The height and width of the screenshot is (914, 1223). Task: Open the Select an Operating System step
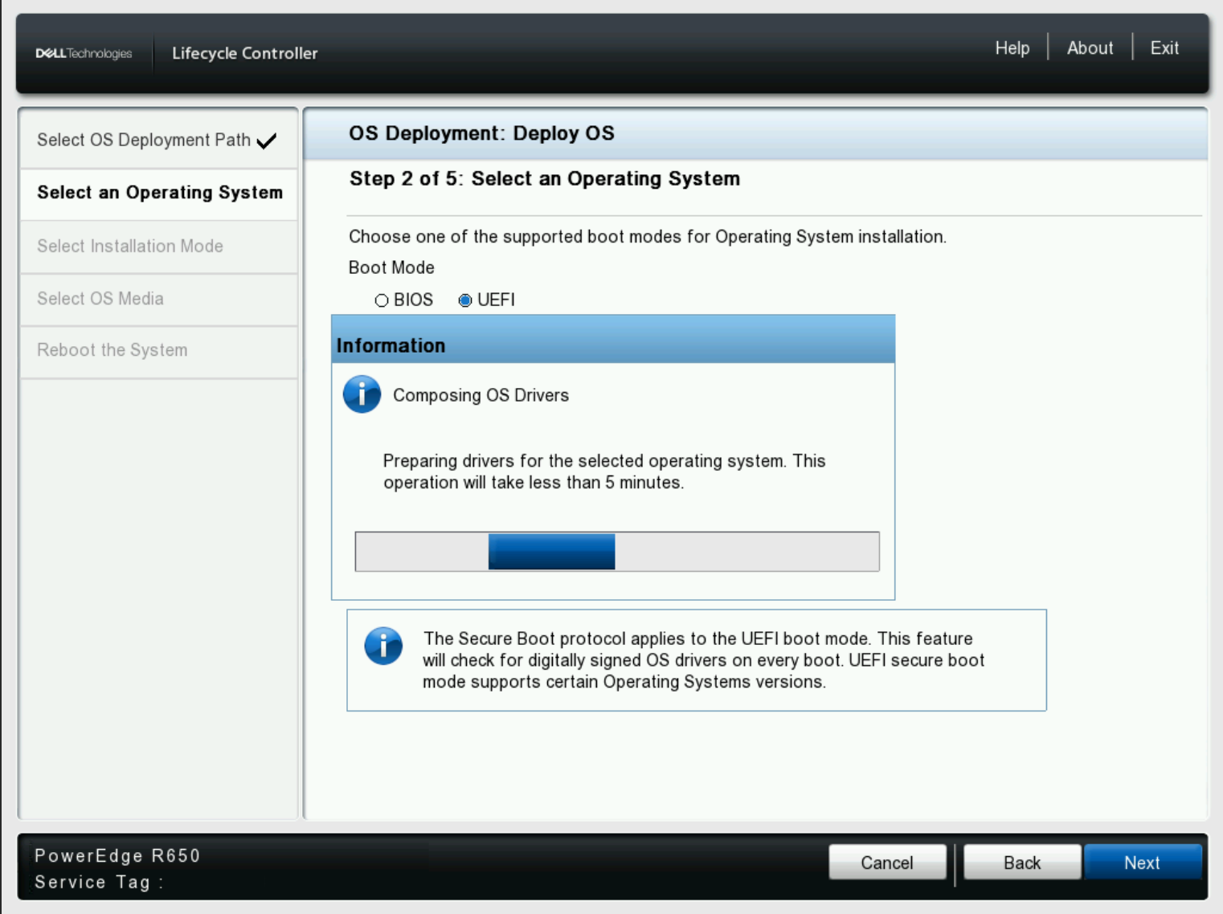[158, 193]
